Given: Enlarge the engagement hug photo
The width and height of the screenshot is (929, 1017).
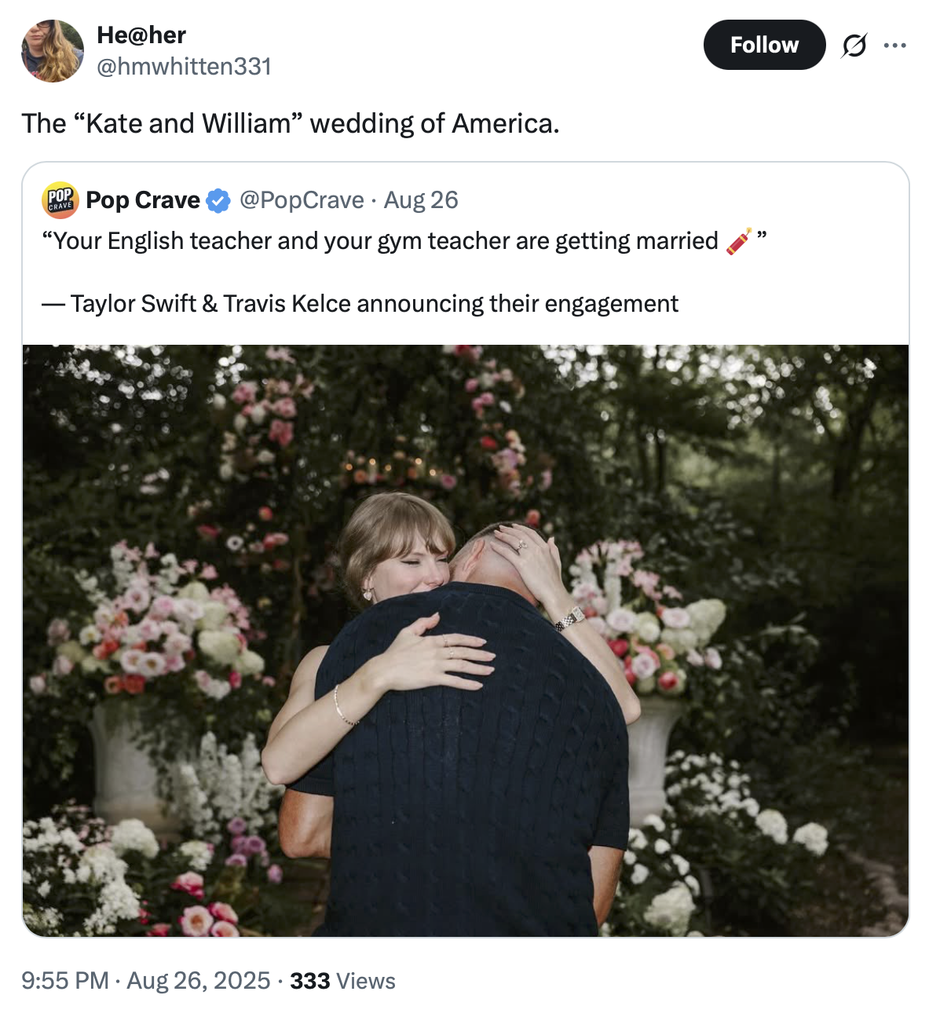Looking at the screenshot, I should tap(465, 640).
